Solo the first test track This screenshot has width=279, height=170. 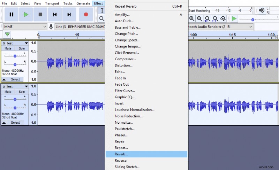[x=22, y=48]
